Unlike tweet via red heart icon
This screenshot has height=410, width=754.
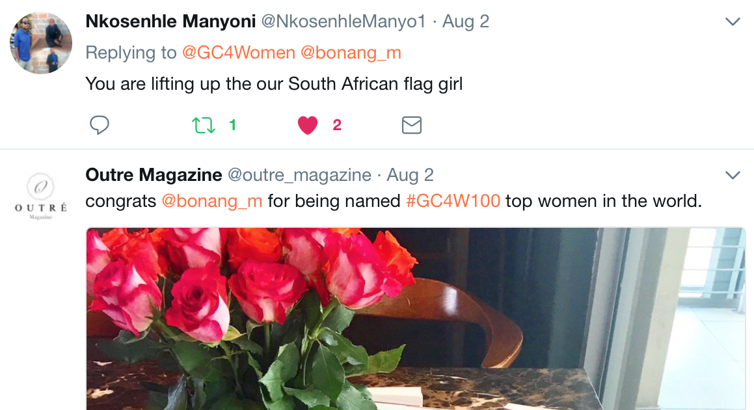pos(307,125)
